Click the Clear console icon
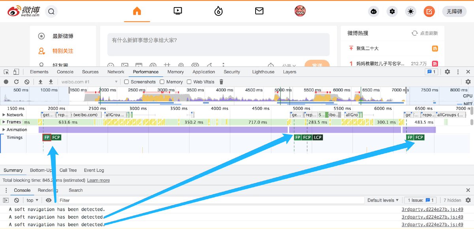The height and width of the screenshot is (229, 474). (x=17, y=201)
